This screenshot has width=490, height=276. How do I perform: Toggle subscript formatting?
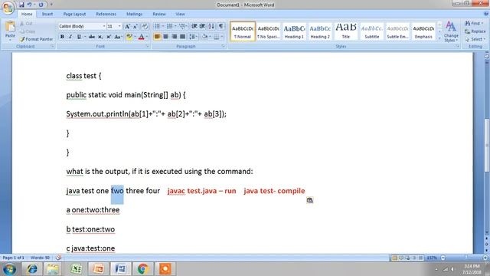[100, 37]
